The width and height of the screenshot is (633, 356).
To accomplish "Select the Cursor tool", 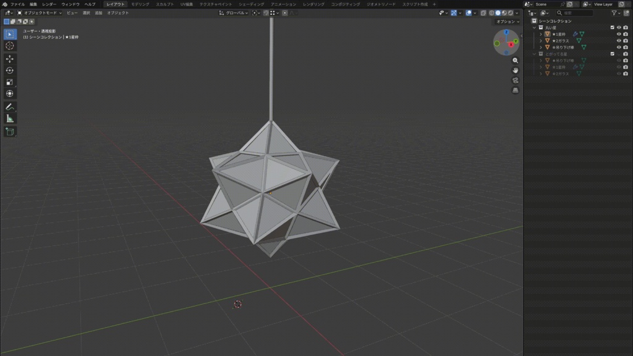I will point(10,46).
